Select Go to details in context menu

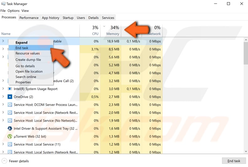(x=31, y=66)
